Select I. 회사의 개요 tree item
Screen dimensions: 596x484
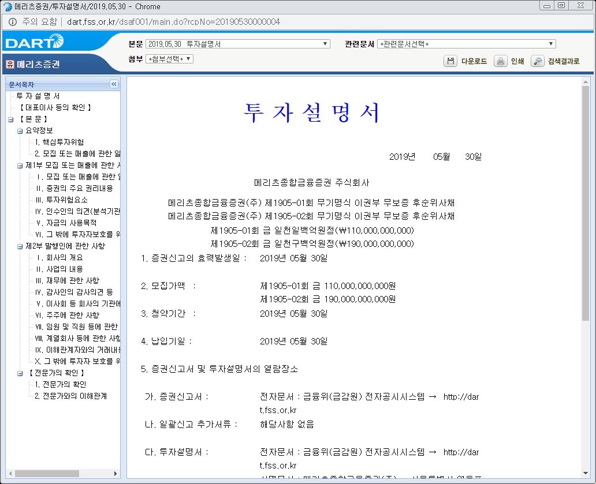coord(59,257)
